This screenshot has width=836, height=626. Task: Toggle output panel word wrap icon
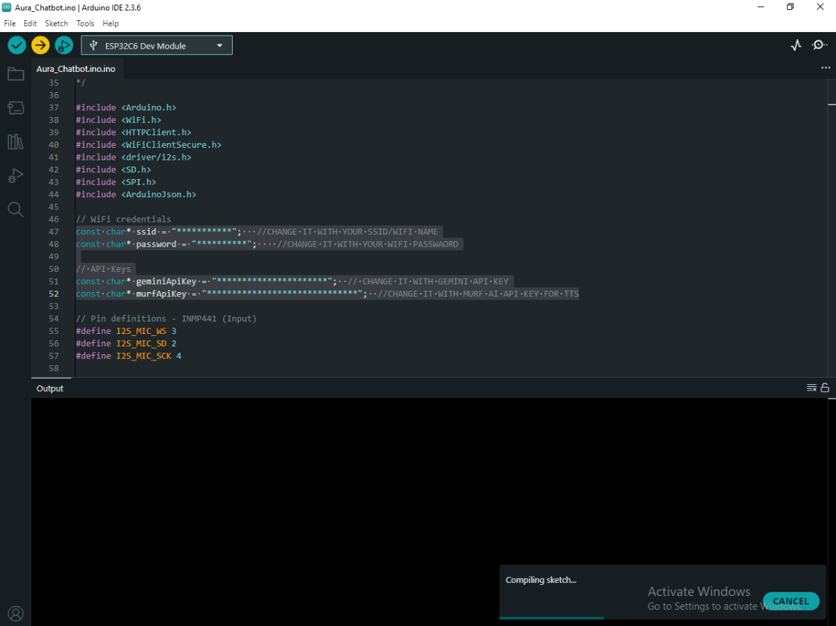tap(811, 388)
